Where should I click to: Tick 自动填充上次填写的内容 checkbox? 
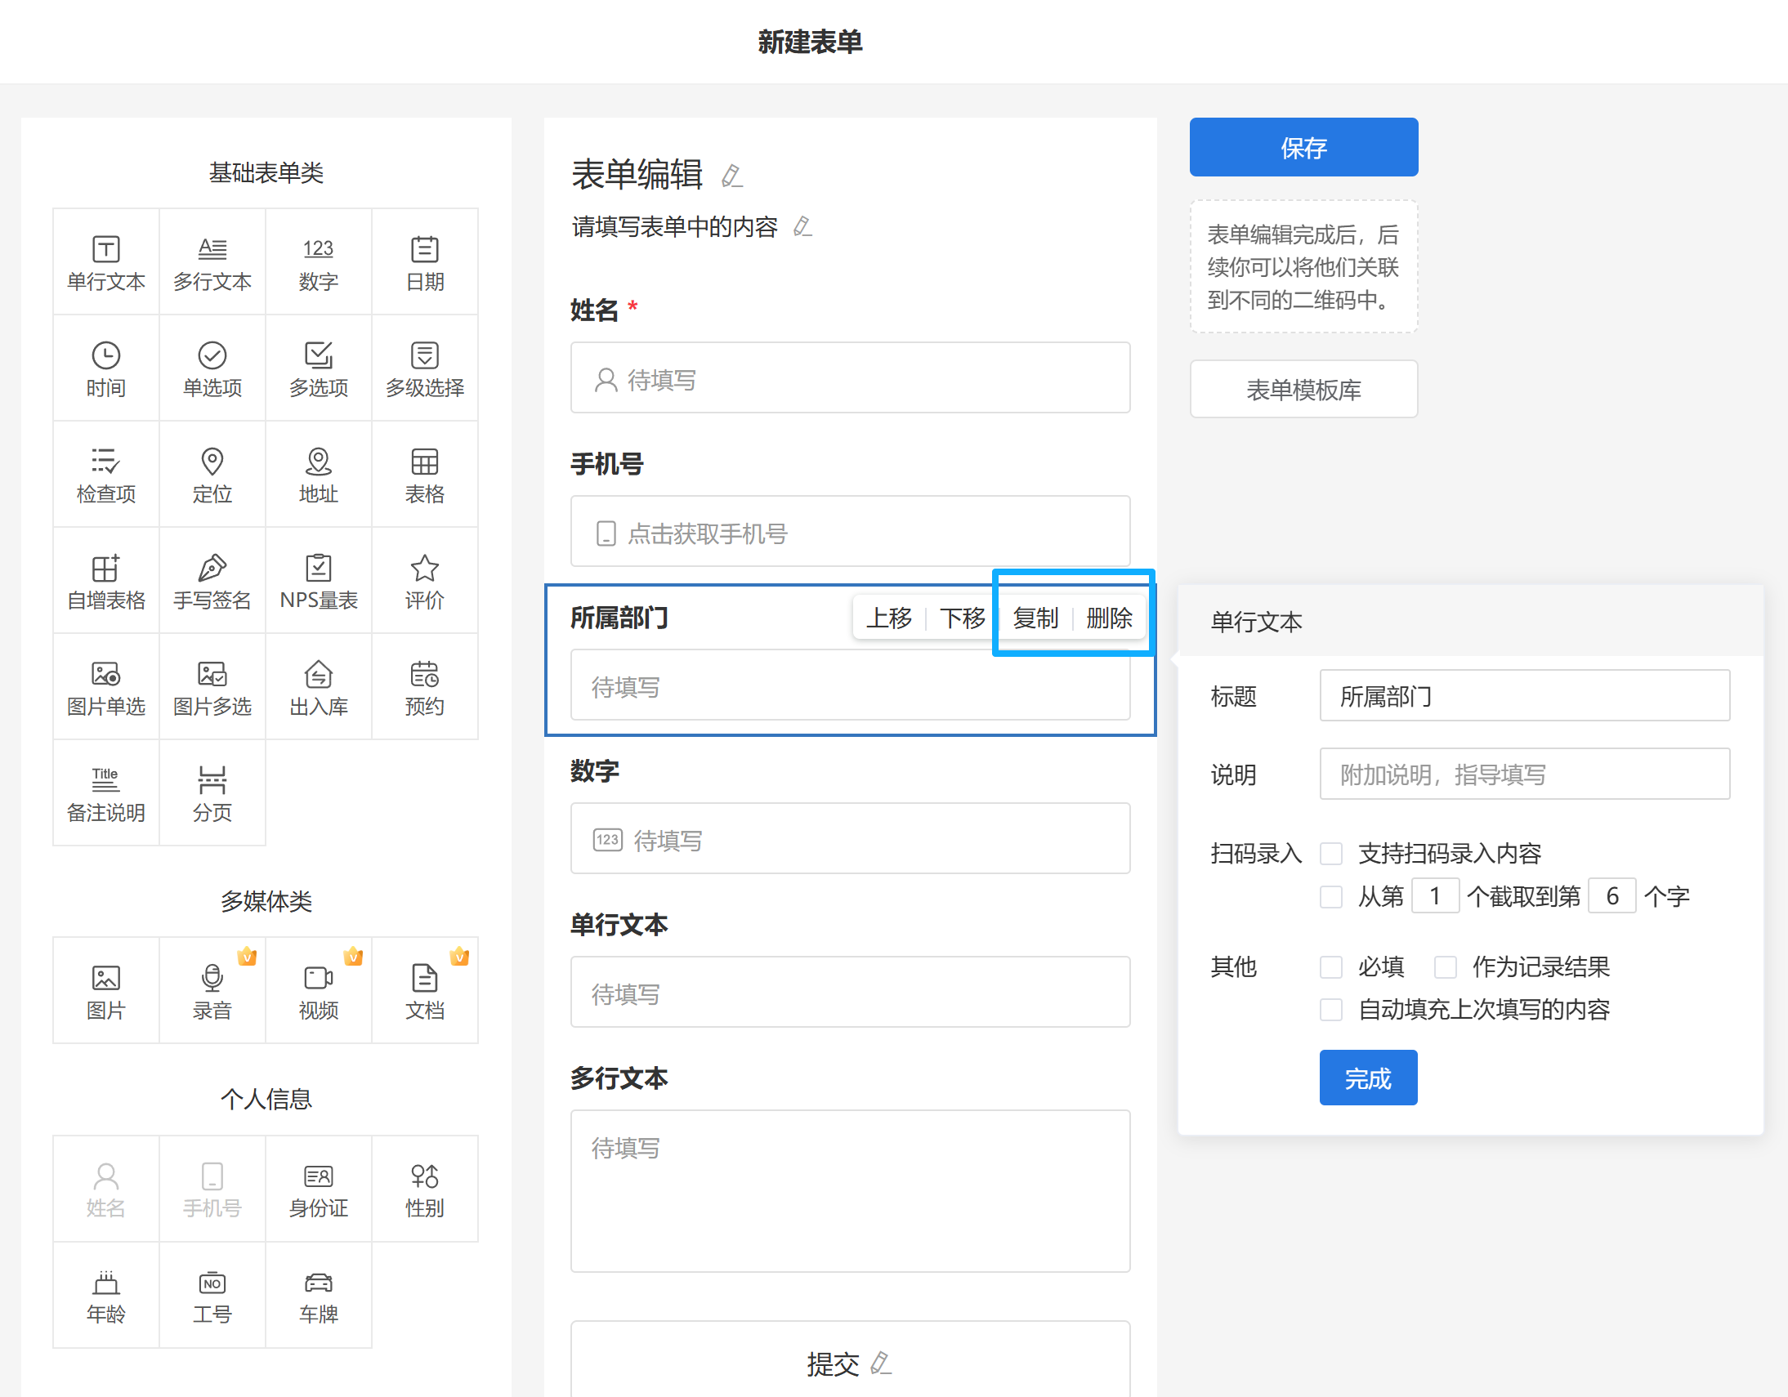coord(1331,1010)
